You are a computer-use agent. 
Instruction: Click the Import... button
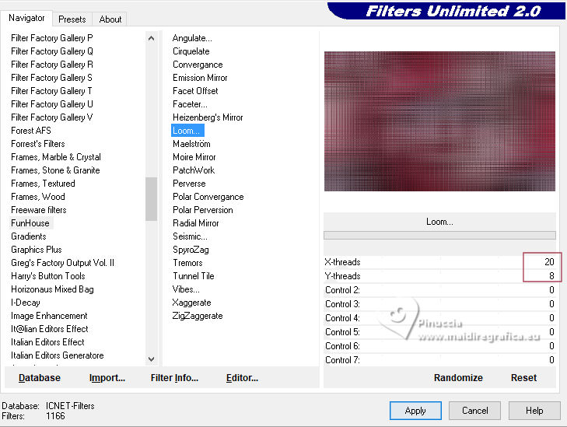coord(107,378)
